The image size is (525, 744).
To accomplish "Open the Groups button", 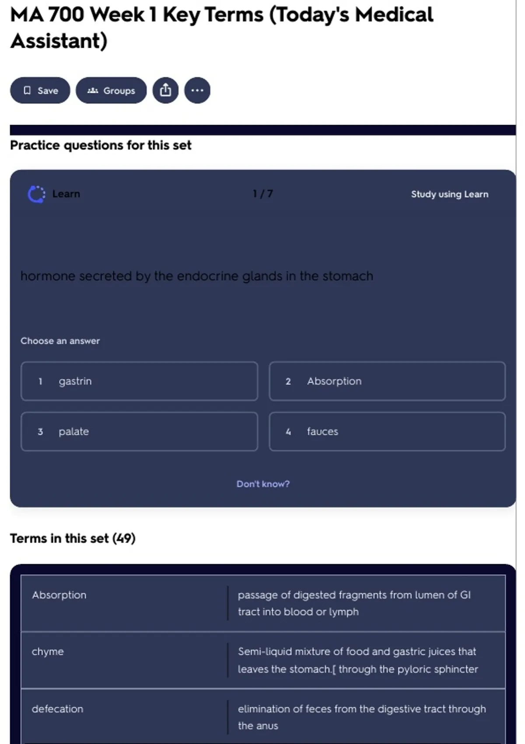I will (x=111, y=91).
